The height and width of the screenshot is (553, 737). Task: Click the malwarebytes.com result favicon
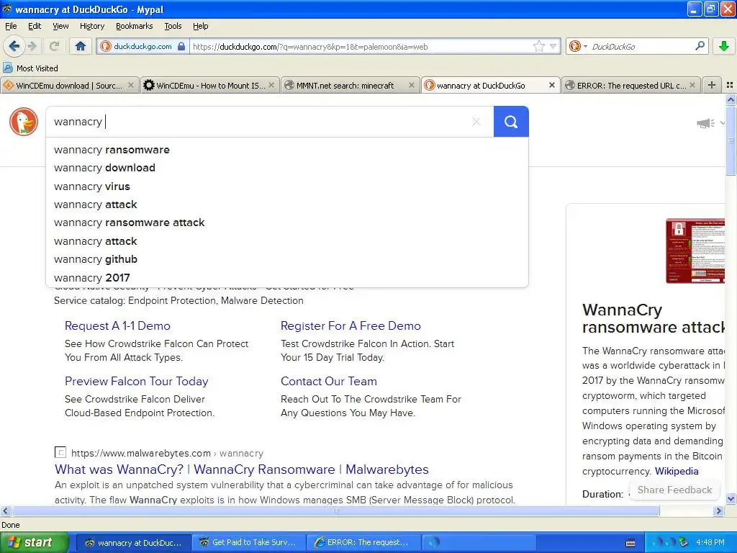(x=60, y=452)
